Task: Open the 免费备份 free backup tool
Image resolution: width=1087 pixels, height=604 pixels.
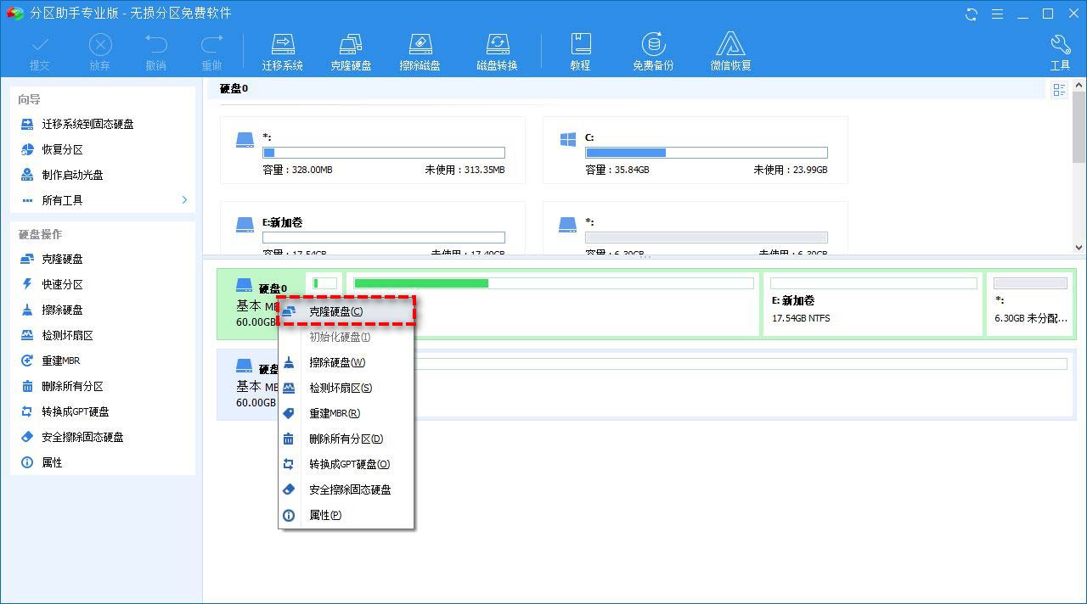Action: point(652,49)
